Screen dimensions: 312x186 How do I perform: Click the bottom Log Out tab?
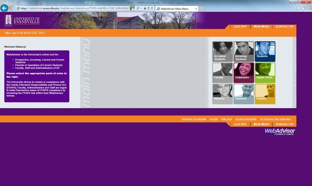tap(240, 124)
